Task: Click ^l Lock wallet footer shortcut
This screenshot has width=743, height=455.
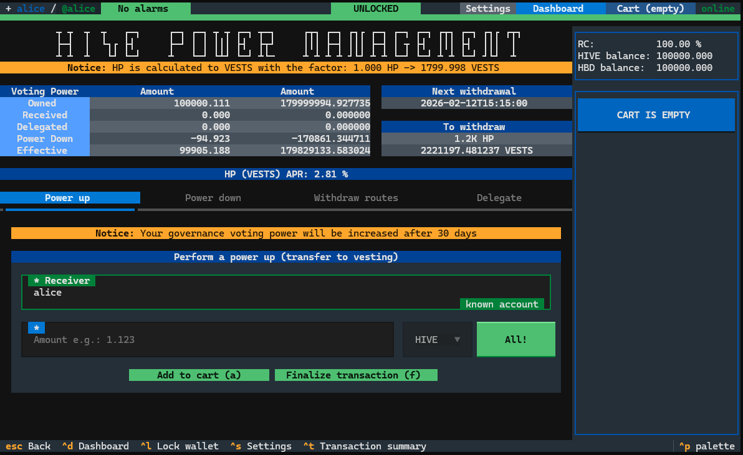Action: (180, 446)
